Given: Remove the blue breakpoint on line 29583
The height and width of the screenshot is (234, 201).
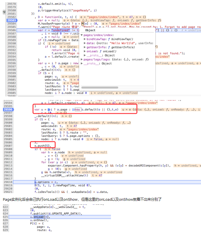Looking at the screenshot, I should pyautogui.click(x=12, y=20).
